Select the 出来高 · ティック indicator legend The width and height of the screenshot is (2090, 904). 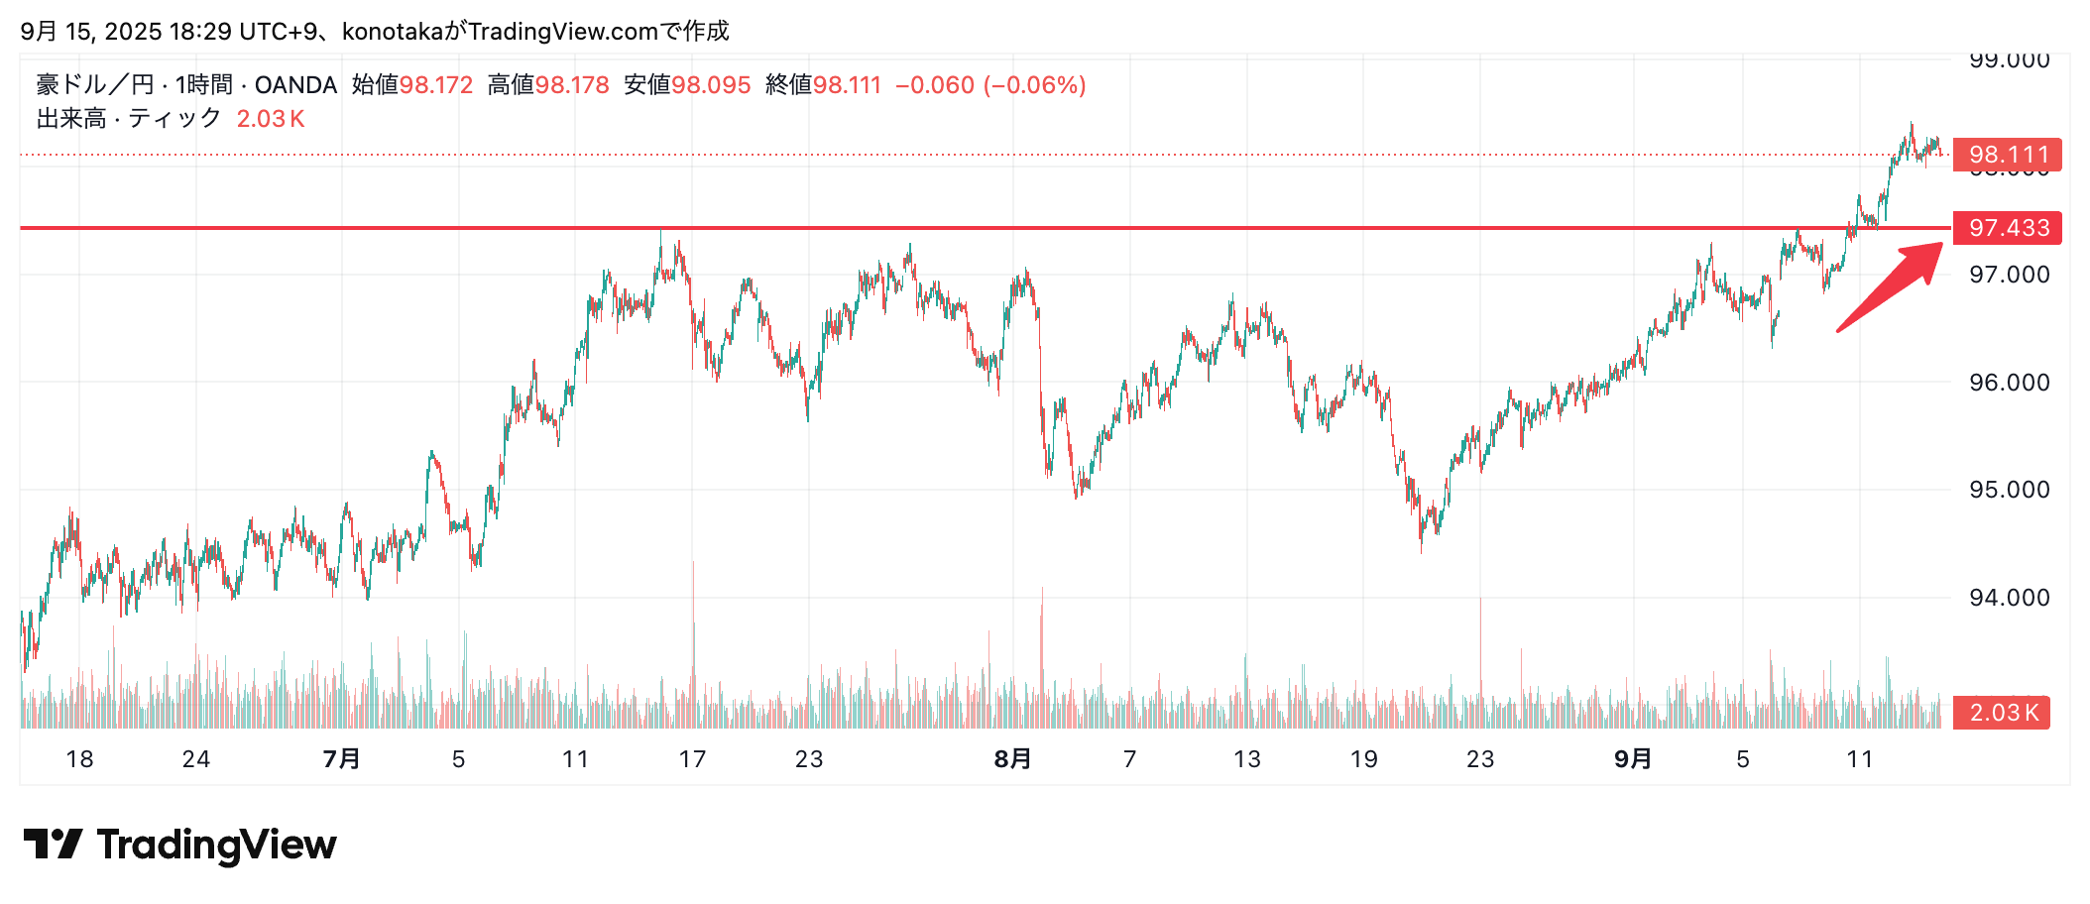point(129,119)
